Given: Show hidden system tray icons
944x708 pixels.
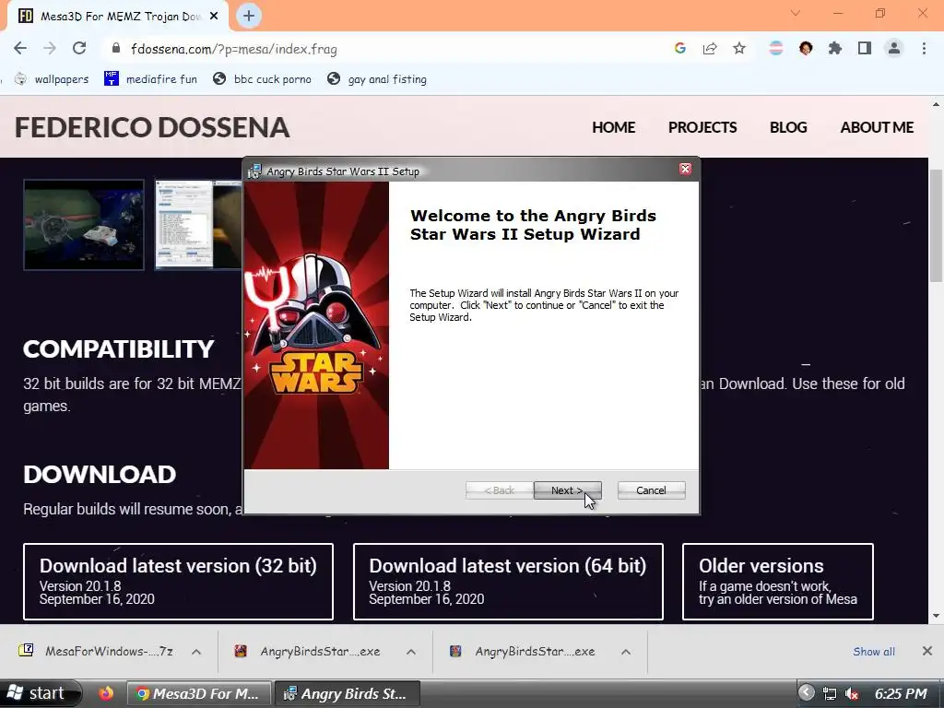Looking at the screenshot, I should point(806,693).
